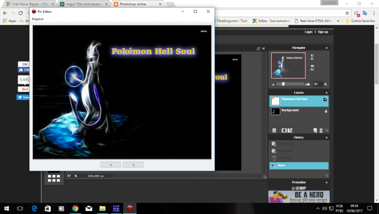Viewport: 379px width, 214px height.
Task: Click the extension icon with red badge
Action: 356,13
